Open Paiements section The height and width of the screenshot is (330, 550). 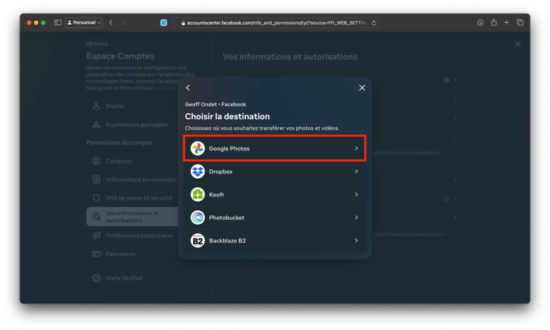(x=132, y=254)
